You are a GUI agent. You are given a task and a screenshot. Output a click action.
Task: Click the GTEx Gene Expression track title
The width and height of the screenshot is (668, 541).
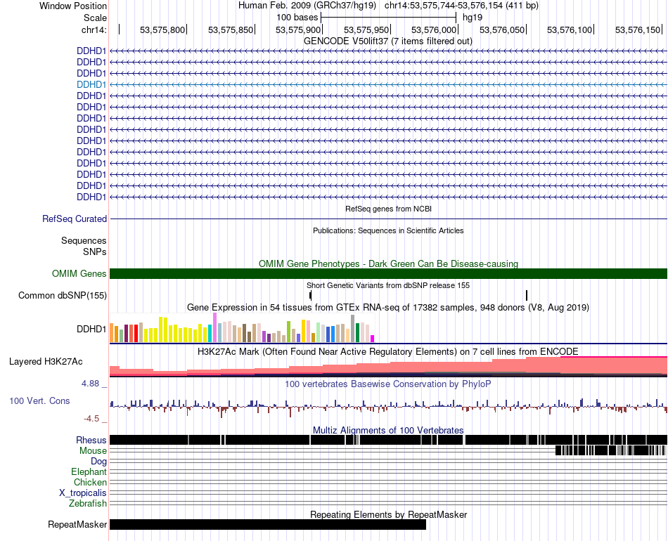[388, 307]
